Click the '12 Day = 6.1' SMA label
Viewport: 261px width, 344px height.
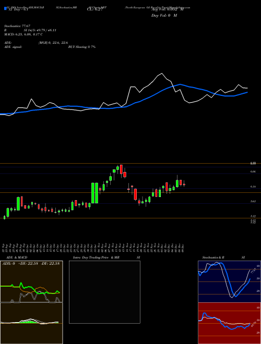point(18,9)
